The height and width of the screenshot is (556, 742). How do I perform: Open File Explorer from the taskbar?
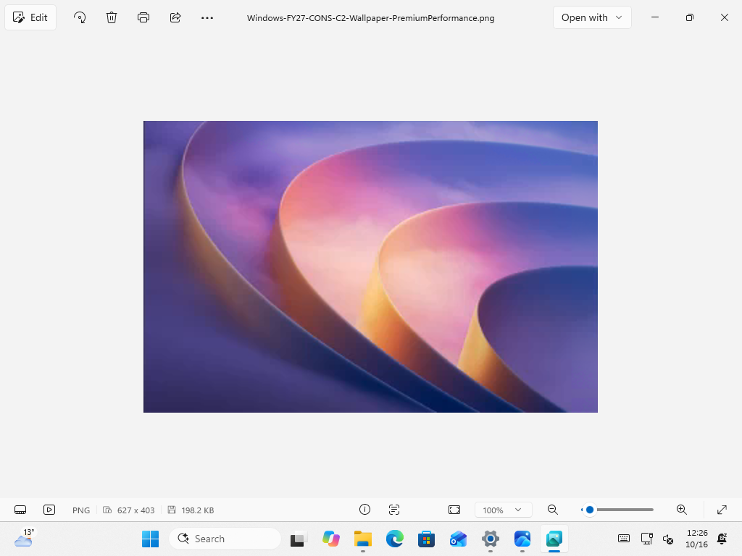pos(363,539)
